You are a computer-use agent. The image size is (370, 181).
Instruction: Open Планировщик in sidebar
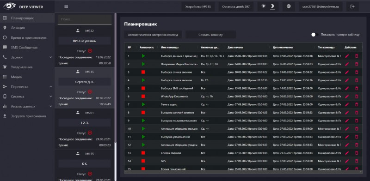(27, 18)
